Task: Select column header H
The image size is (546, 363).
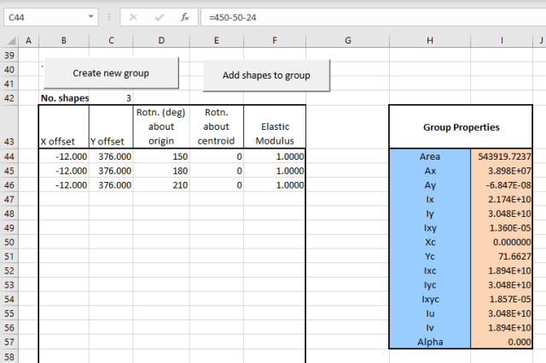Action: point(429,40)
